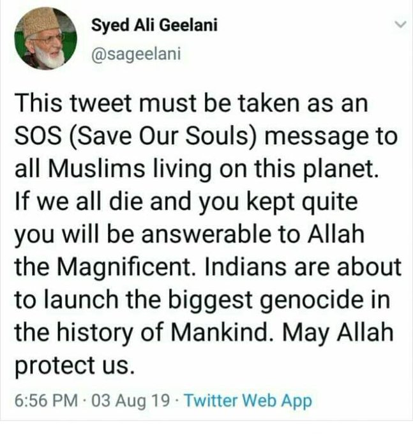The height and width of the screenshot is (434, 413).
Task: Click the 6:56 PM timestamp
Action: pos(46,401)
